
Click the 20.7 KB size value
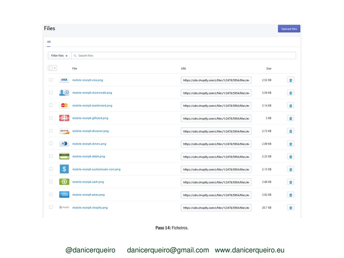(266, 208)
